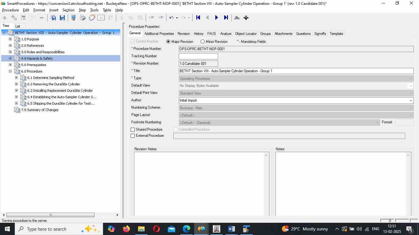Screen dimensions: 419x235
Task: Click the tree panel horizontal scrollbar thumb
Action: [50, 215]
